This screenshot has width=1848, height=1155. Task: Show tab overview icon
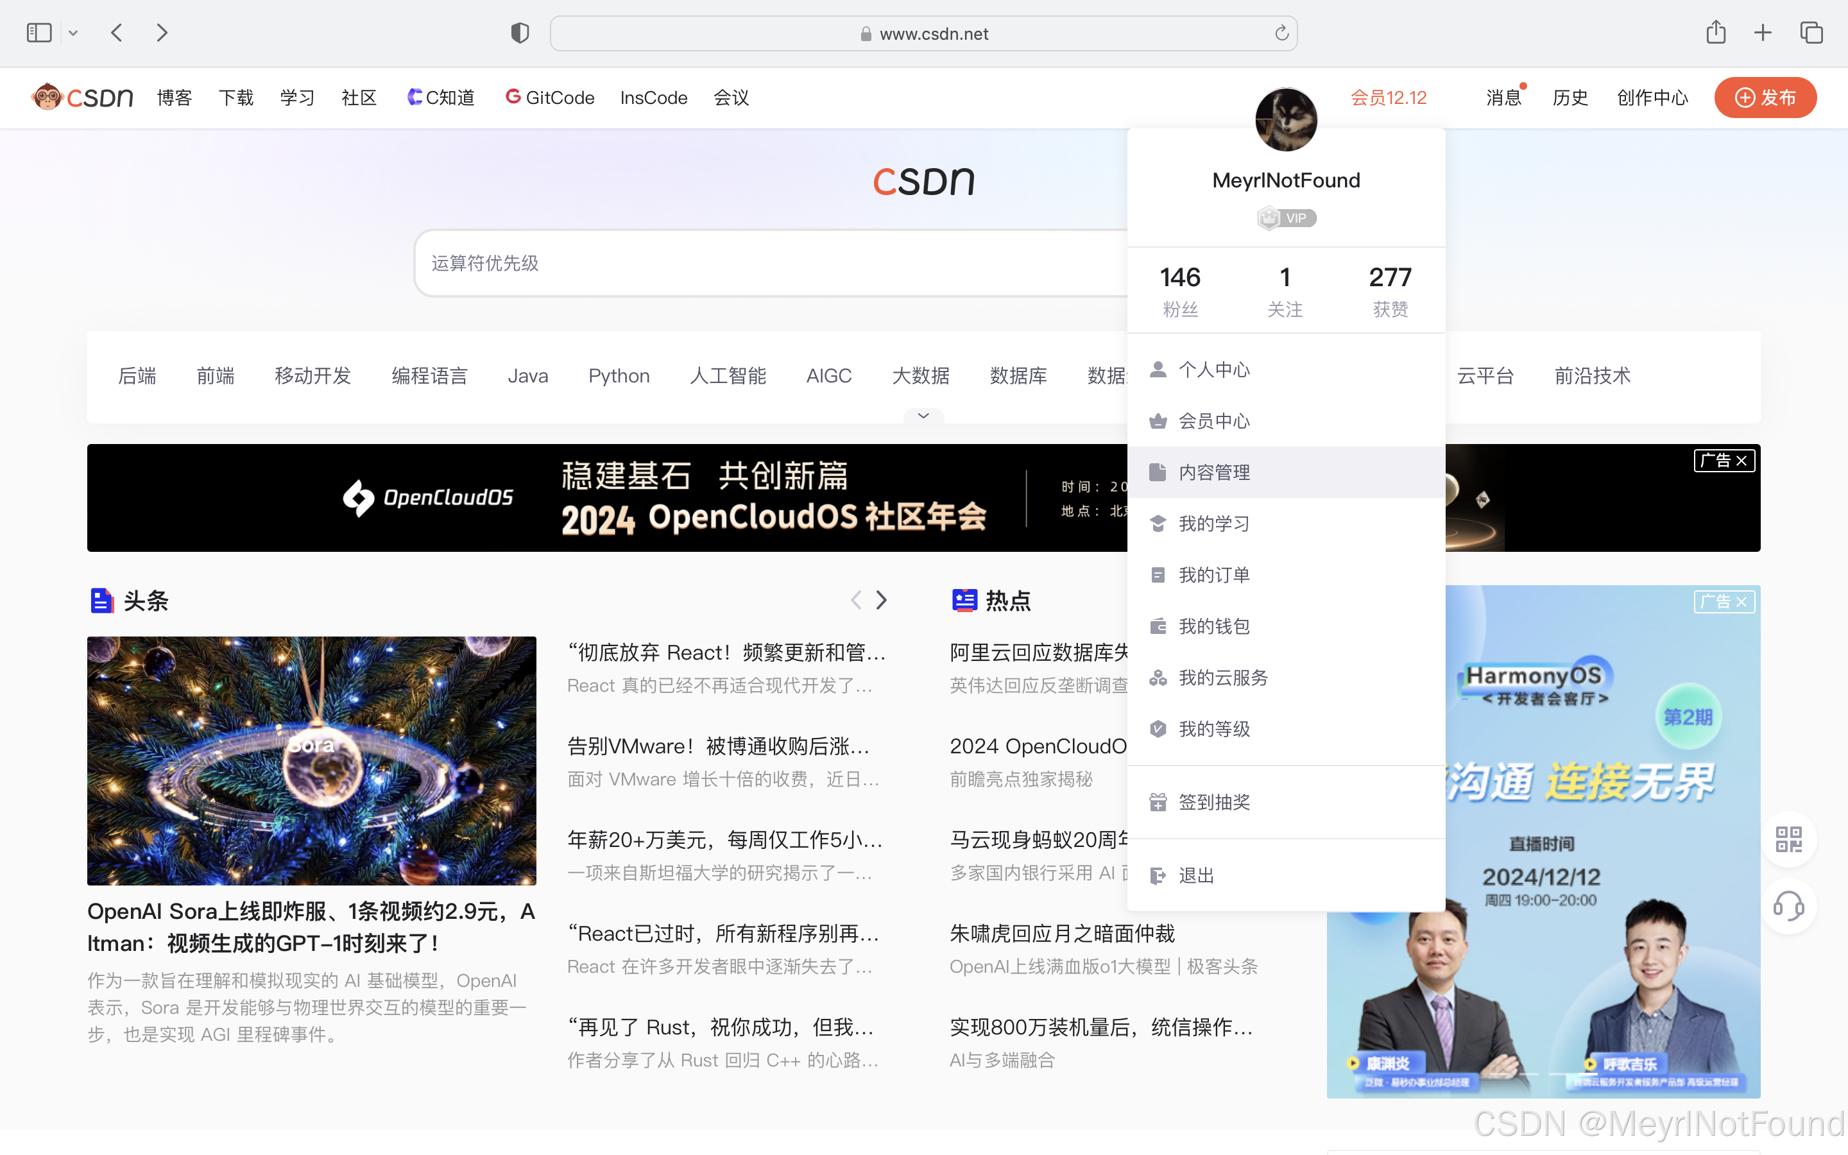pos(1811,33)
